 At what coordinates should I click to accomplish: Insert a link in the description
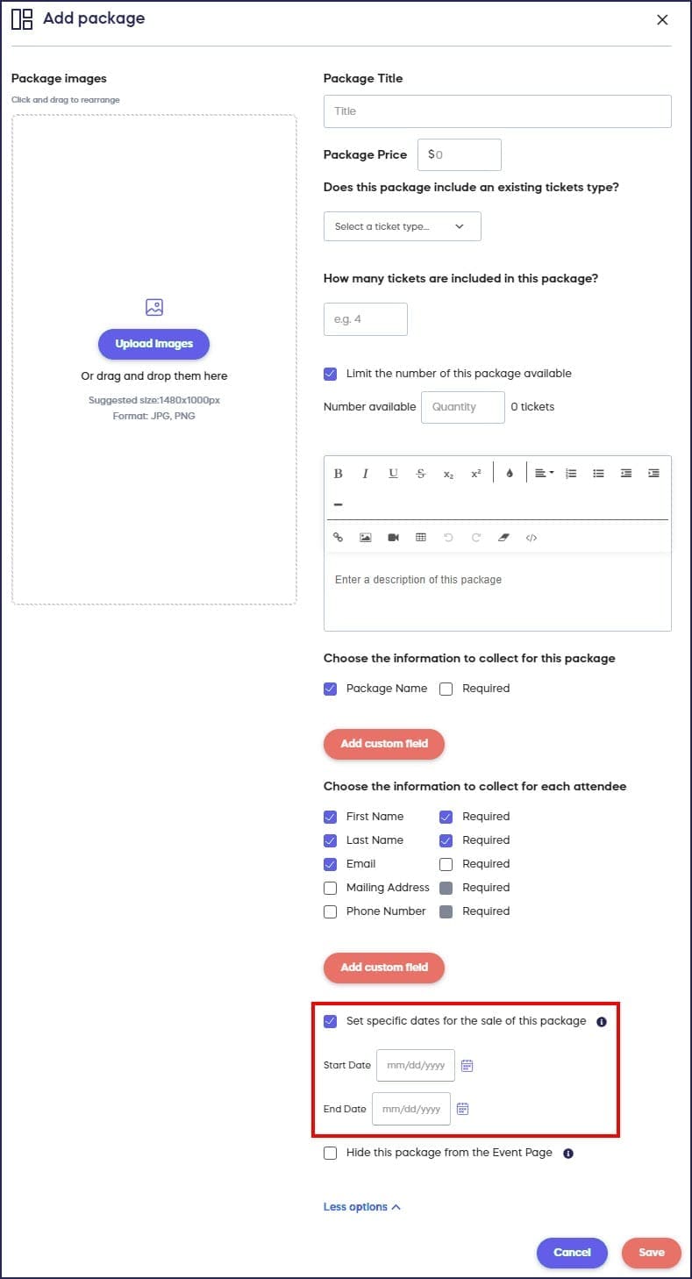point(338,538)
